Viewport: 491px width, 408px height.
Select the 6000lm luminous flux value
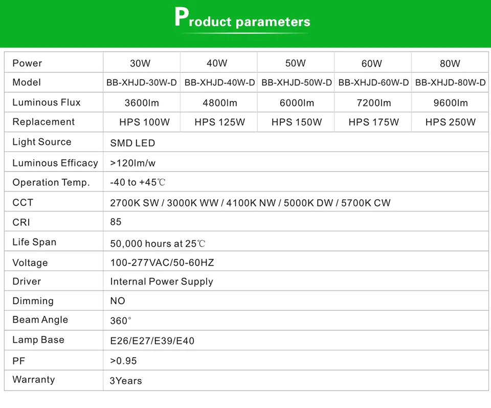[297, 103]
